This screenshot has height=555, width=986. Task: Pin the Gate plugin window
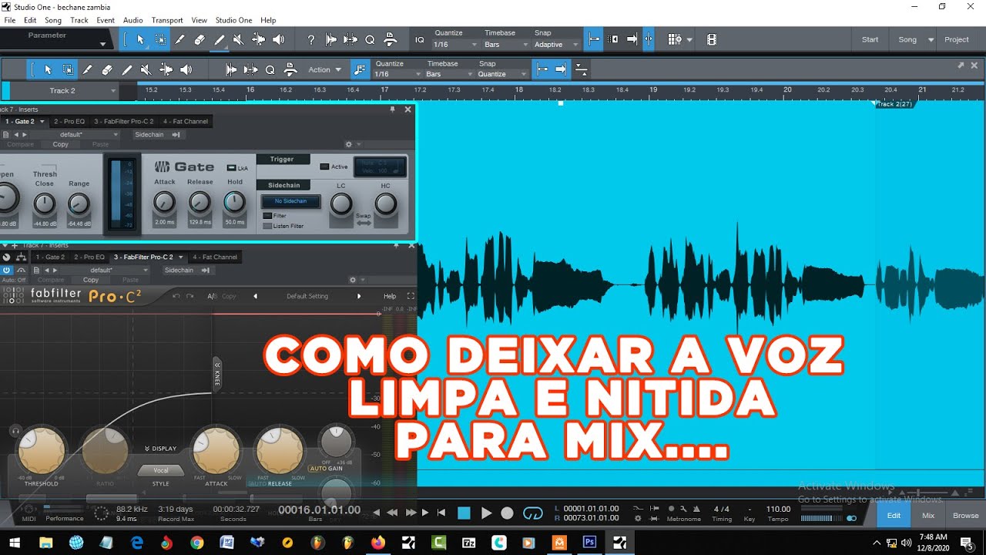point(392,109)
